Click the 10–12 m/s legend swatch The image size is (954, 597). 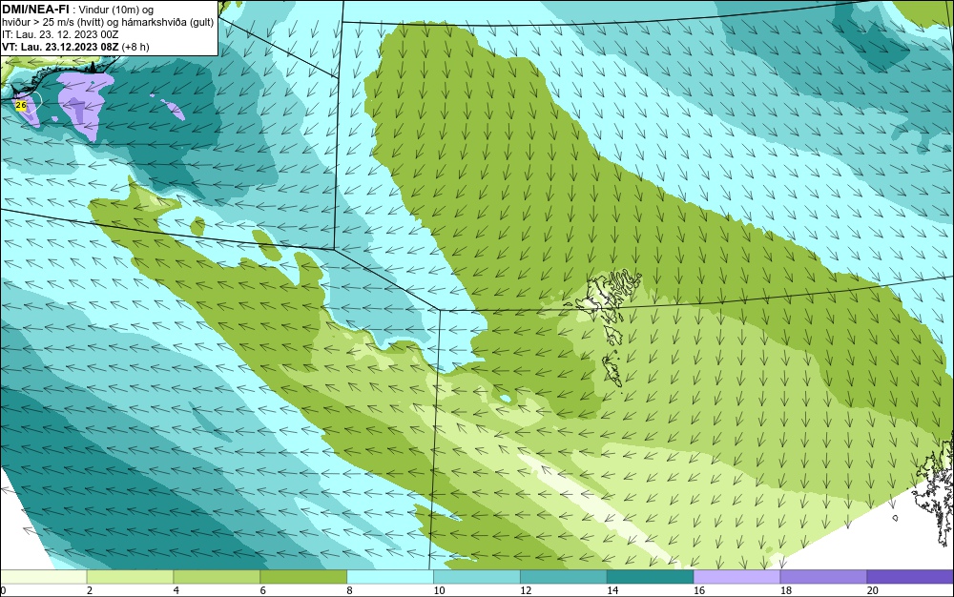coord(476,576)
